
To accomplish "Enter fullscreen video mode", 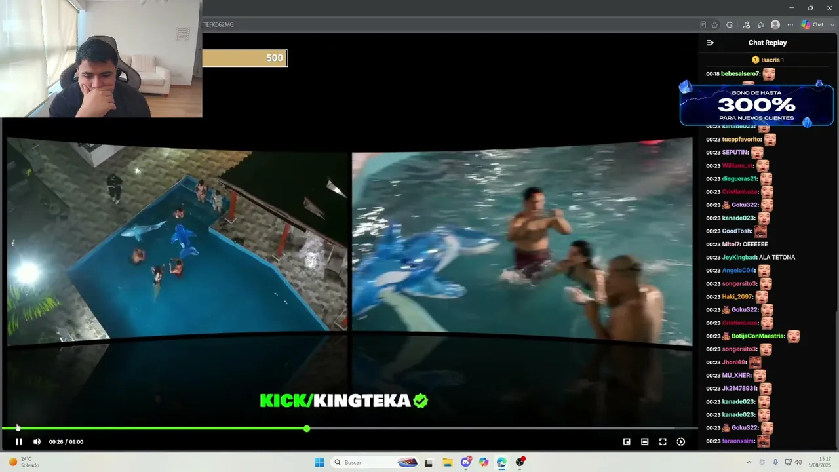I will [663, 442].
